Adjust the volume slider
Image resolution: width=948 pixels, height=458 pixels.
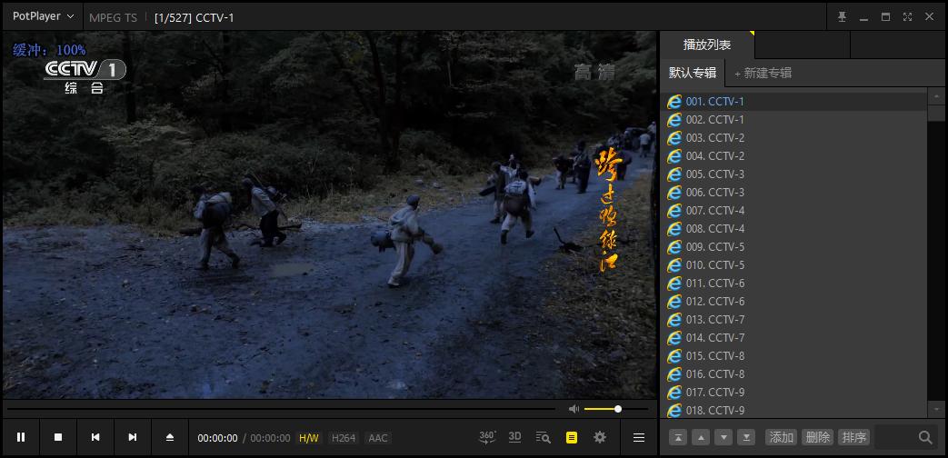[x=602, y=409]
